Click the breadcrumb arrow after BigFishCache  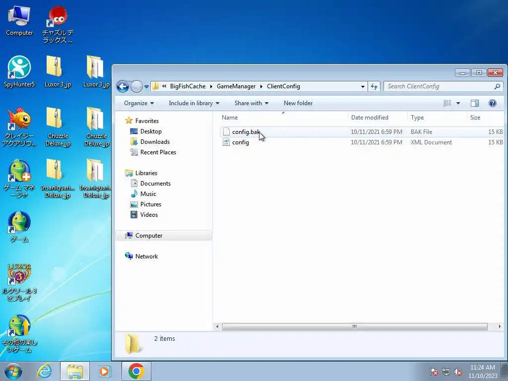tap(211, 86)
